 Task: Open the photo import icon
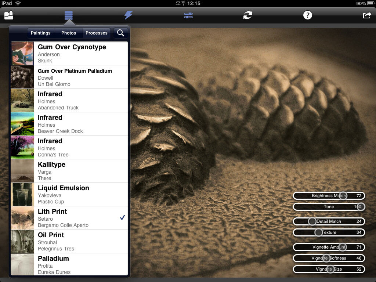coord(8,15)
